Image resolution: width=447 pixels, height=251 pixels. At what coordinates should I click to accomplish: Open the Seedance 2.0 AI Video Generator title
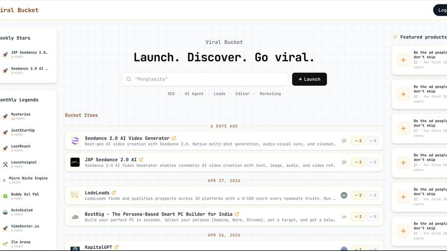(x=127, y=138)
